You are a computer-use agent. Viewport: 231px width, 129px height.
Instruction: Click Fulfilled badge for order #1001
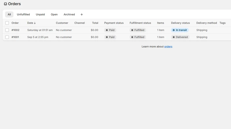[138, 37]
